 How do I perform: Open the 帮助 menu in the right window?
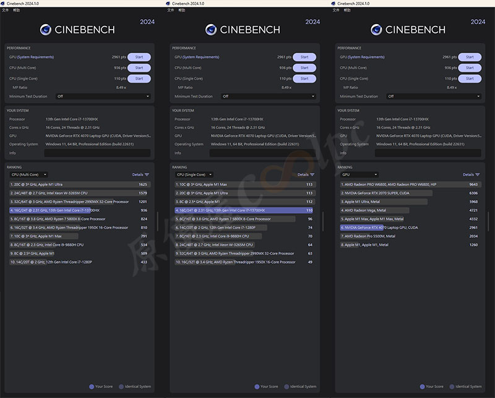click(x=347, y=10)
